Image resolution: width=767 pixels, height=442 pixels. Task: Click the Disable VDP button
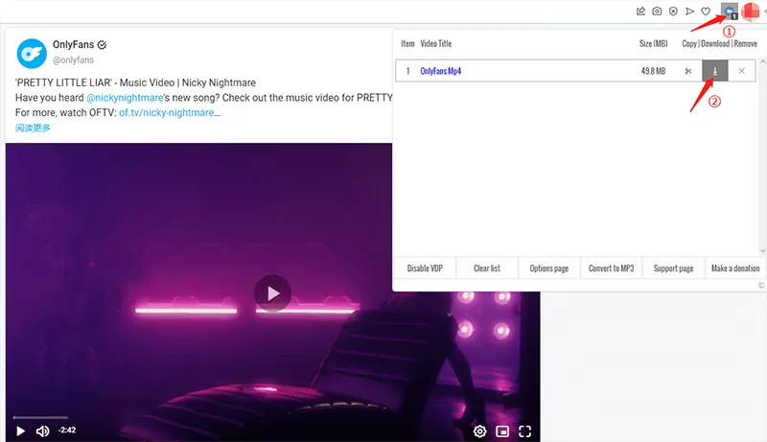[x=425, y=268]
